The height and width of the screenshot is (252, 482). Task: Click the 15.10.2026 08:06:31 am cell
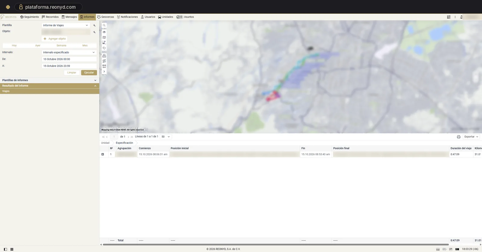point(153,154)
